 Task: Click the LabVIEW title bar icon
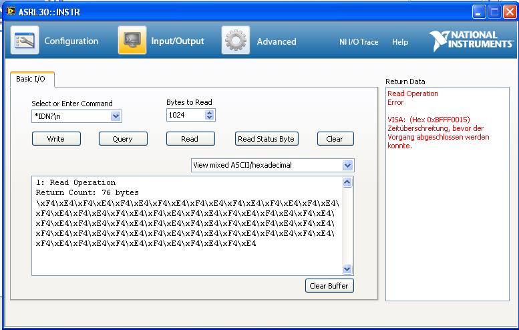[x=11, y=11]
